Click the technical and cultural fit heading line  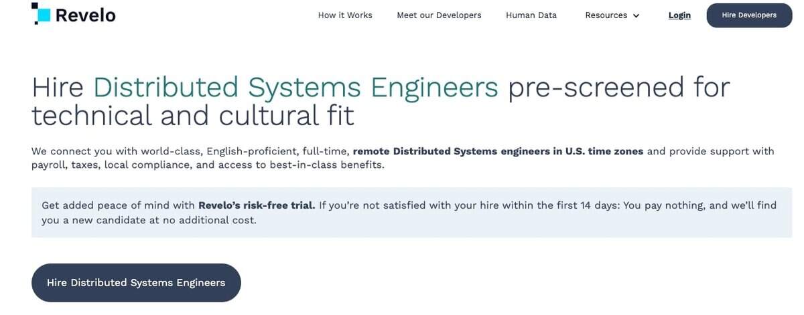(x=193, y=116)
